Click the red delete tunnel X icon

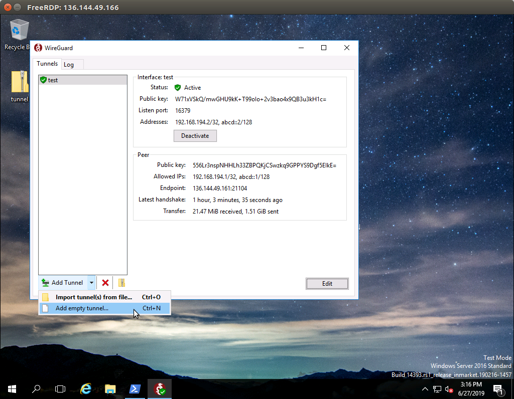(x=105, y=283)
